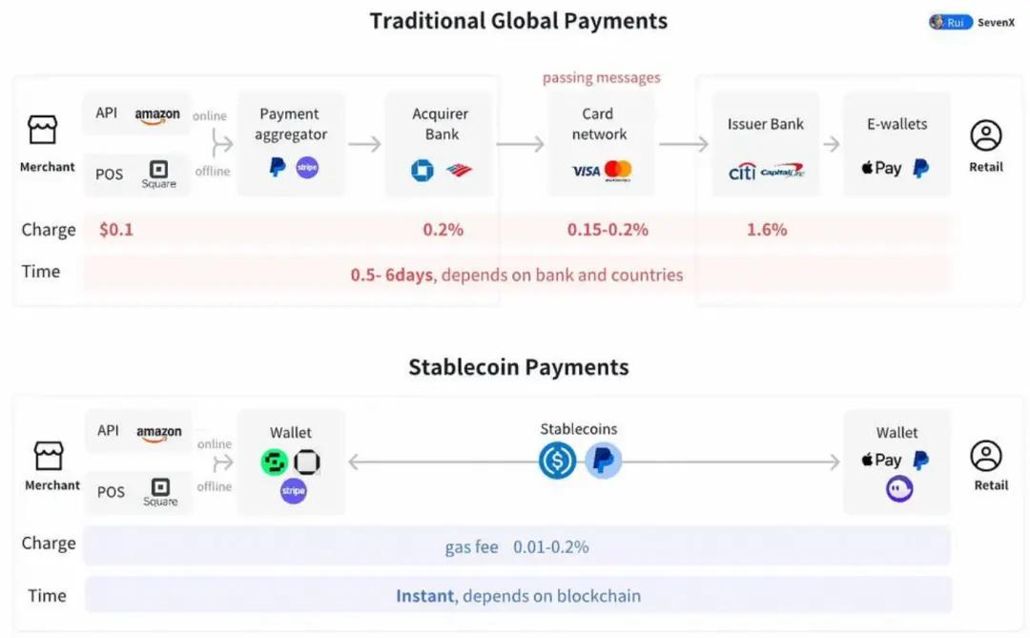This screenshot has width=1030, height=638.
Task: Click the Mastercard logo under Card network
Action: (618, 170)
